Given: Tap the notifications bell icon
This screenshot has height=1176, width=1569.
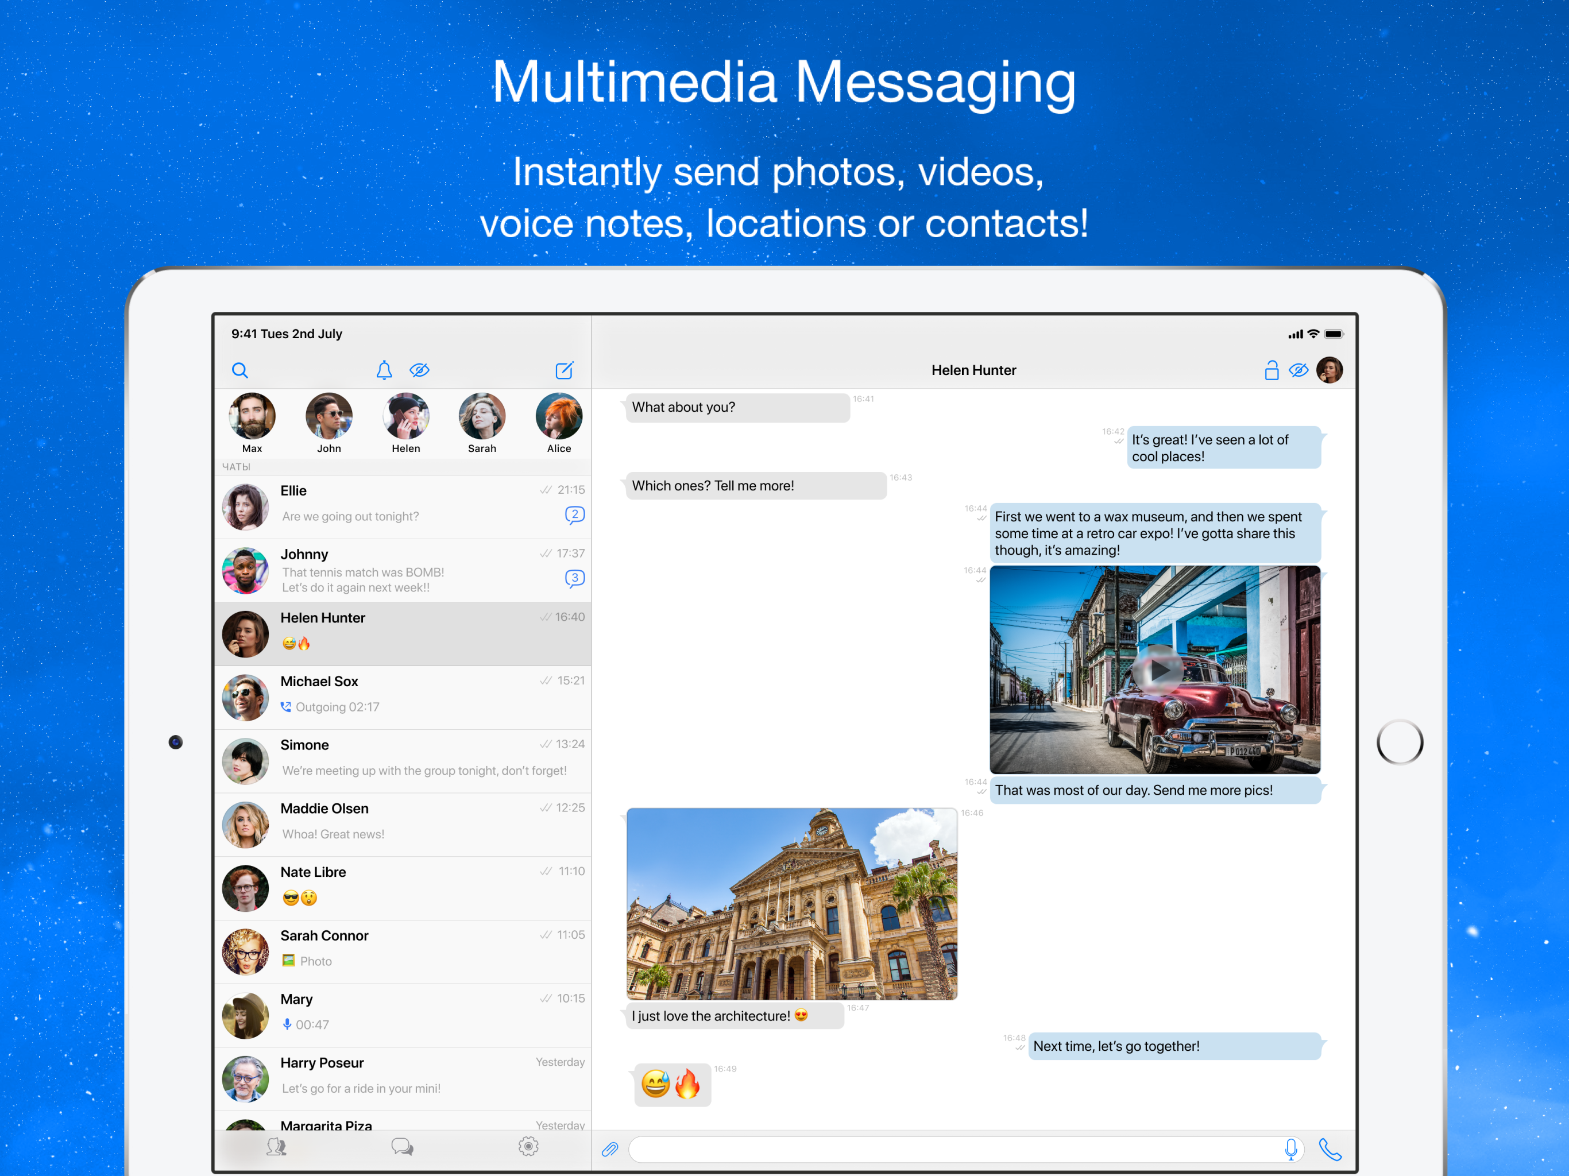Looking at the screenshot, I should coord(384,370).
